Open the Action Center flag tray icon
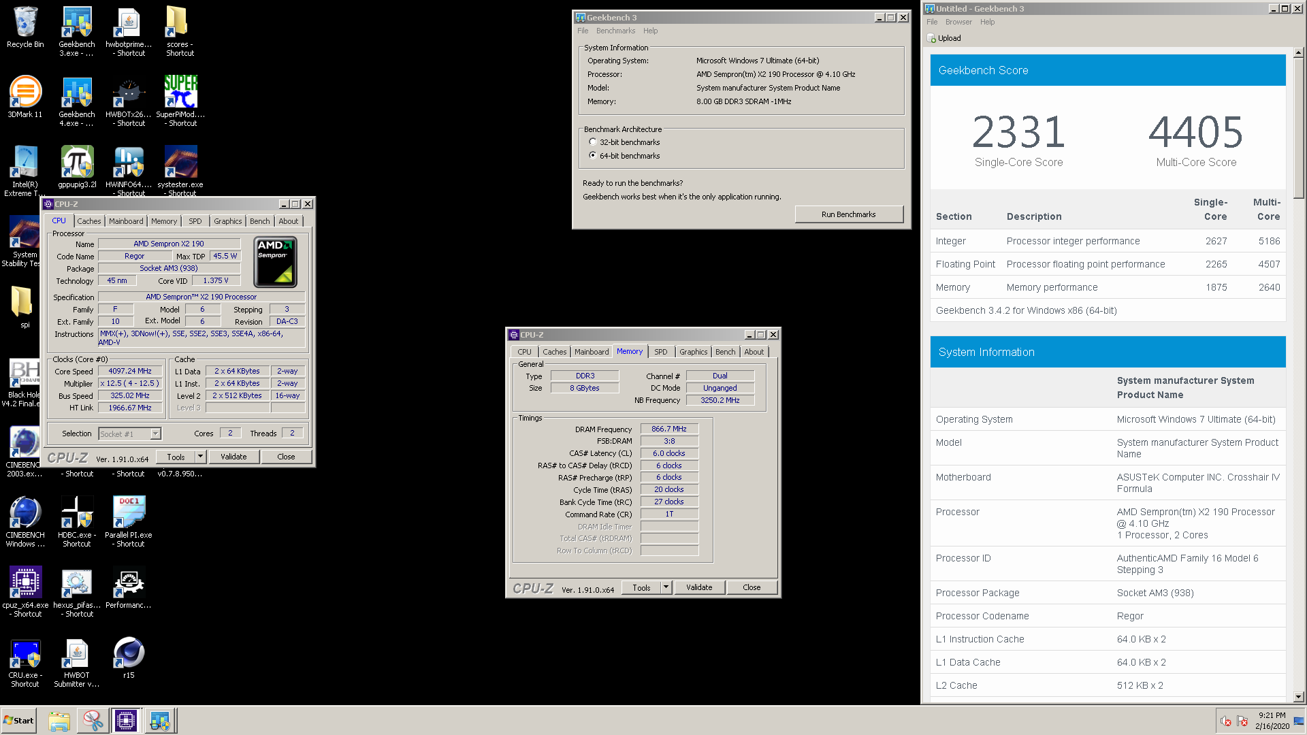The height and width of the screenshot is (735, 1307). click(1243, 721)
